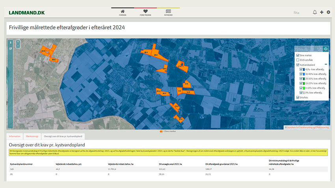Viewport: 335px width, 188px height.
Task: Click the plus icon in header
Action: tap(322, 13)
